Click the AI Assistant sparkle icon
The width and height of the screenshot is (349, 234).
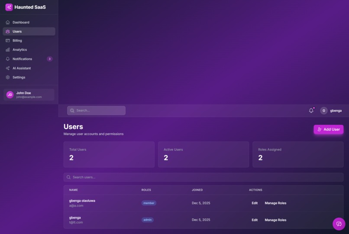(x=8, y=68)
